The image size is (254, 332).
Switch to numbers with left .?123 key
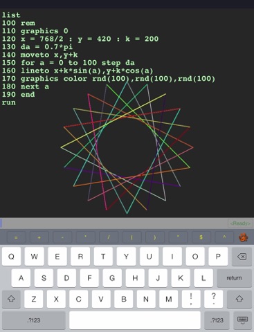[34, 320]
